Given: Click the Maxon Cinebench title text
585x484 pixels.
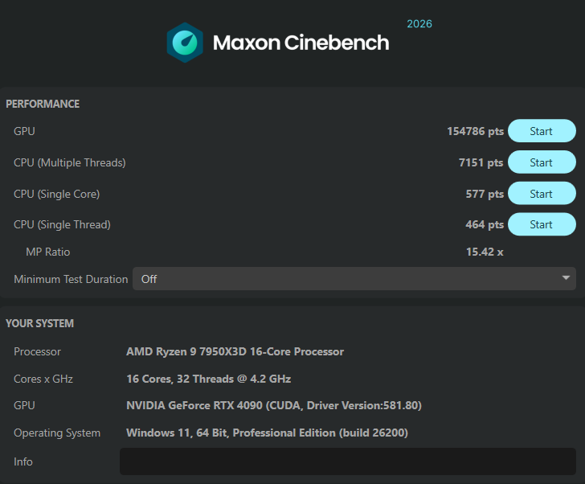Looking at the screenshot, I should coord(301,43).
